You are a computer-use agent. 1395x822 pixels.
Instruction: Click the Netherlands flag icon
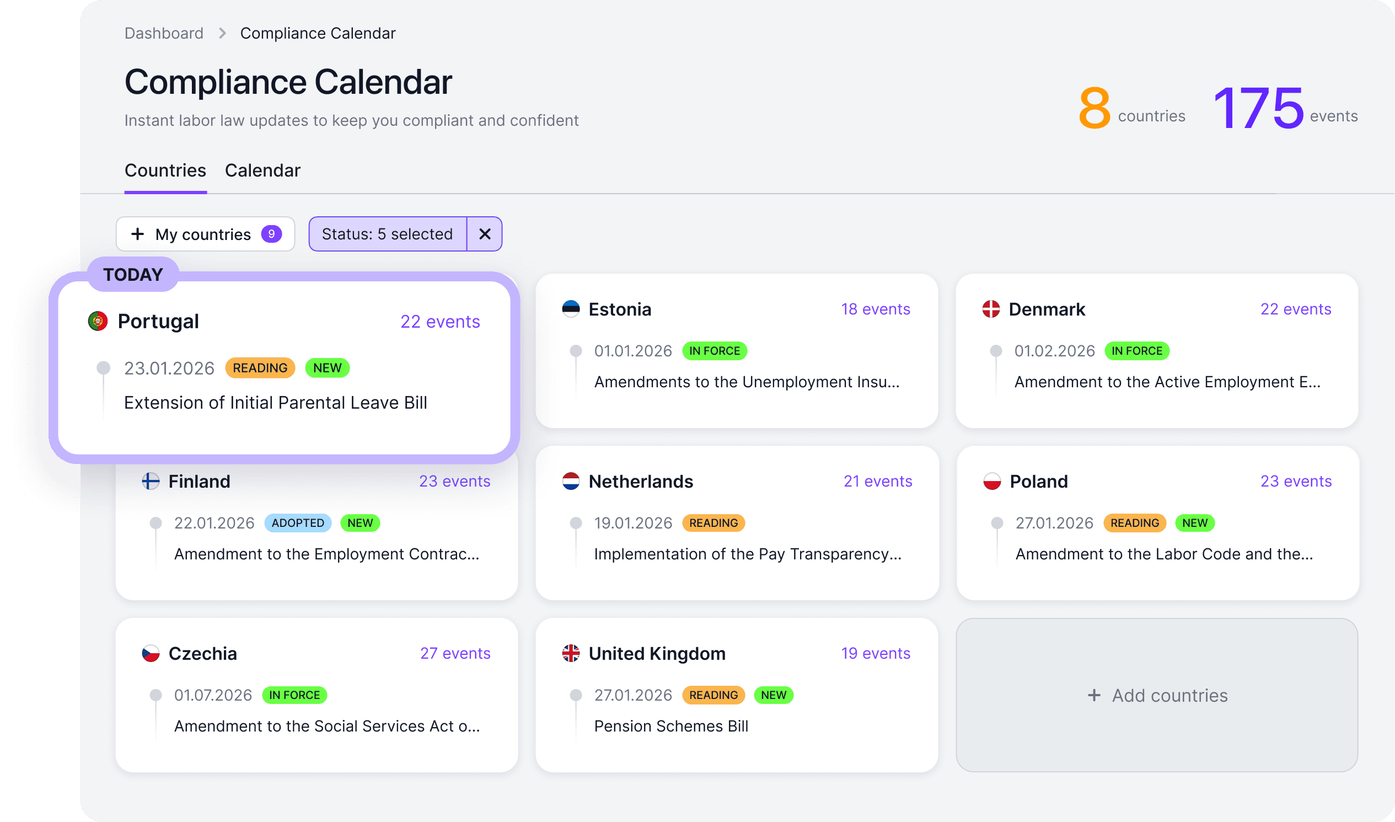(571, 482)
